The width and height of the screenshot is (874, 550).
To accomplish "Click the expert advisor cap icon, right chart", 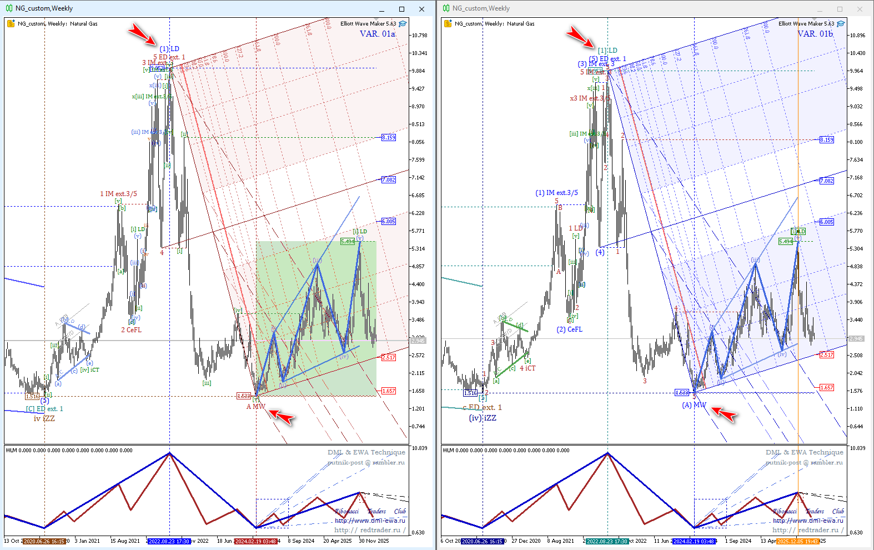I will (841, 23).
